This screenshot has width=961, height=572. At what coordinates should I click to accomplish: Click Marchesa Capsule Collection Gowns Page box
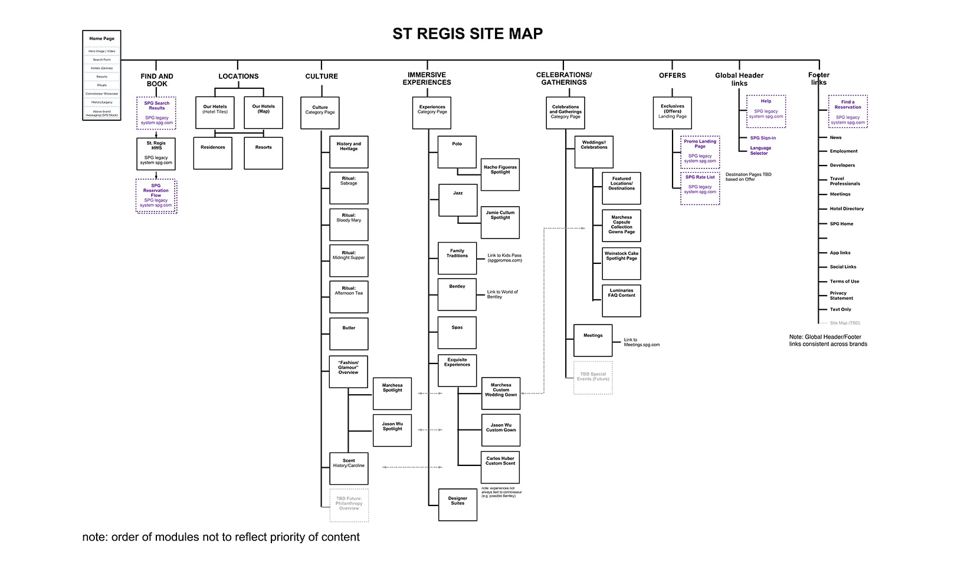(621, 226)
